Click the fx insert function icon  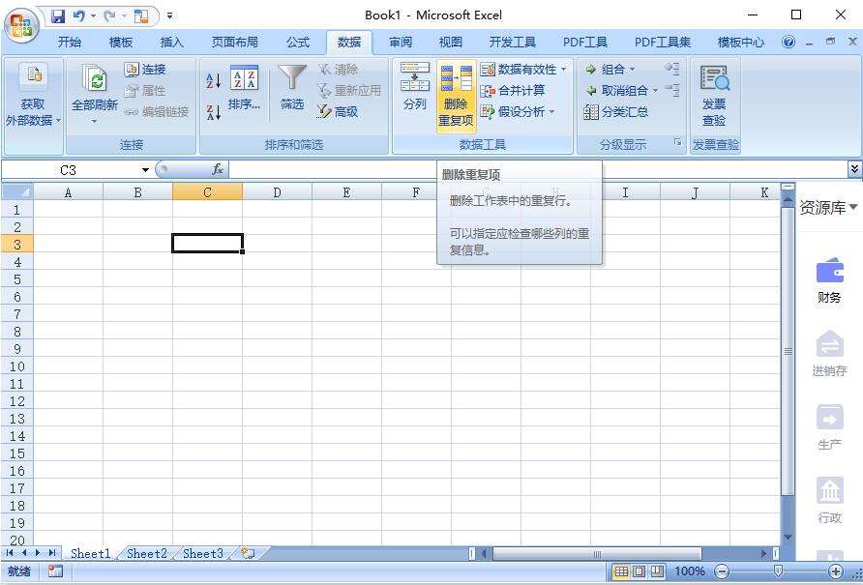[218, 169]
